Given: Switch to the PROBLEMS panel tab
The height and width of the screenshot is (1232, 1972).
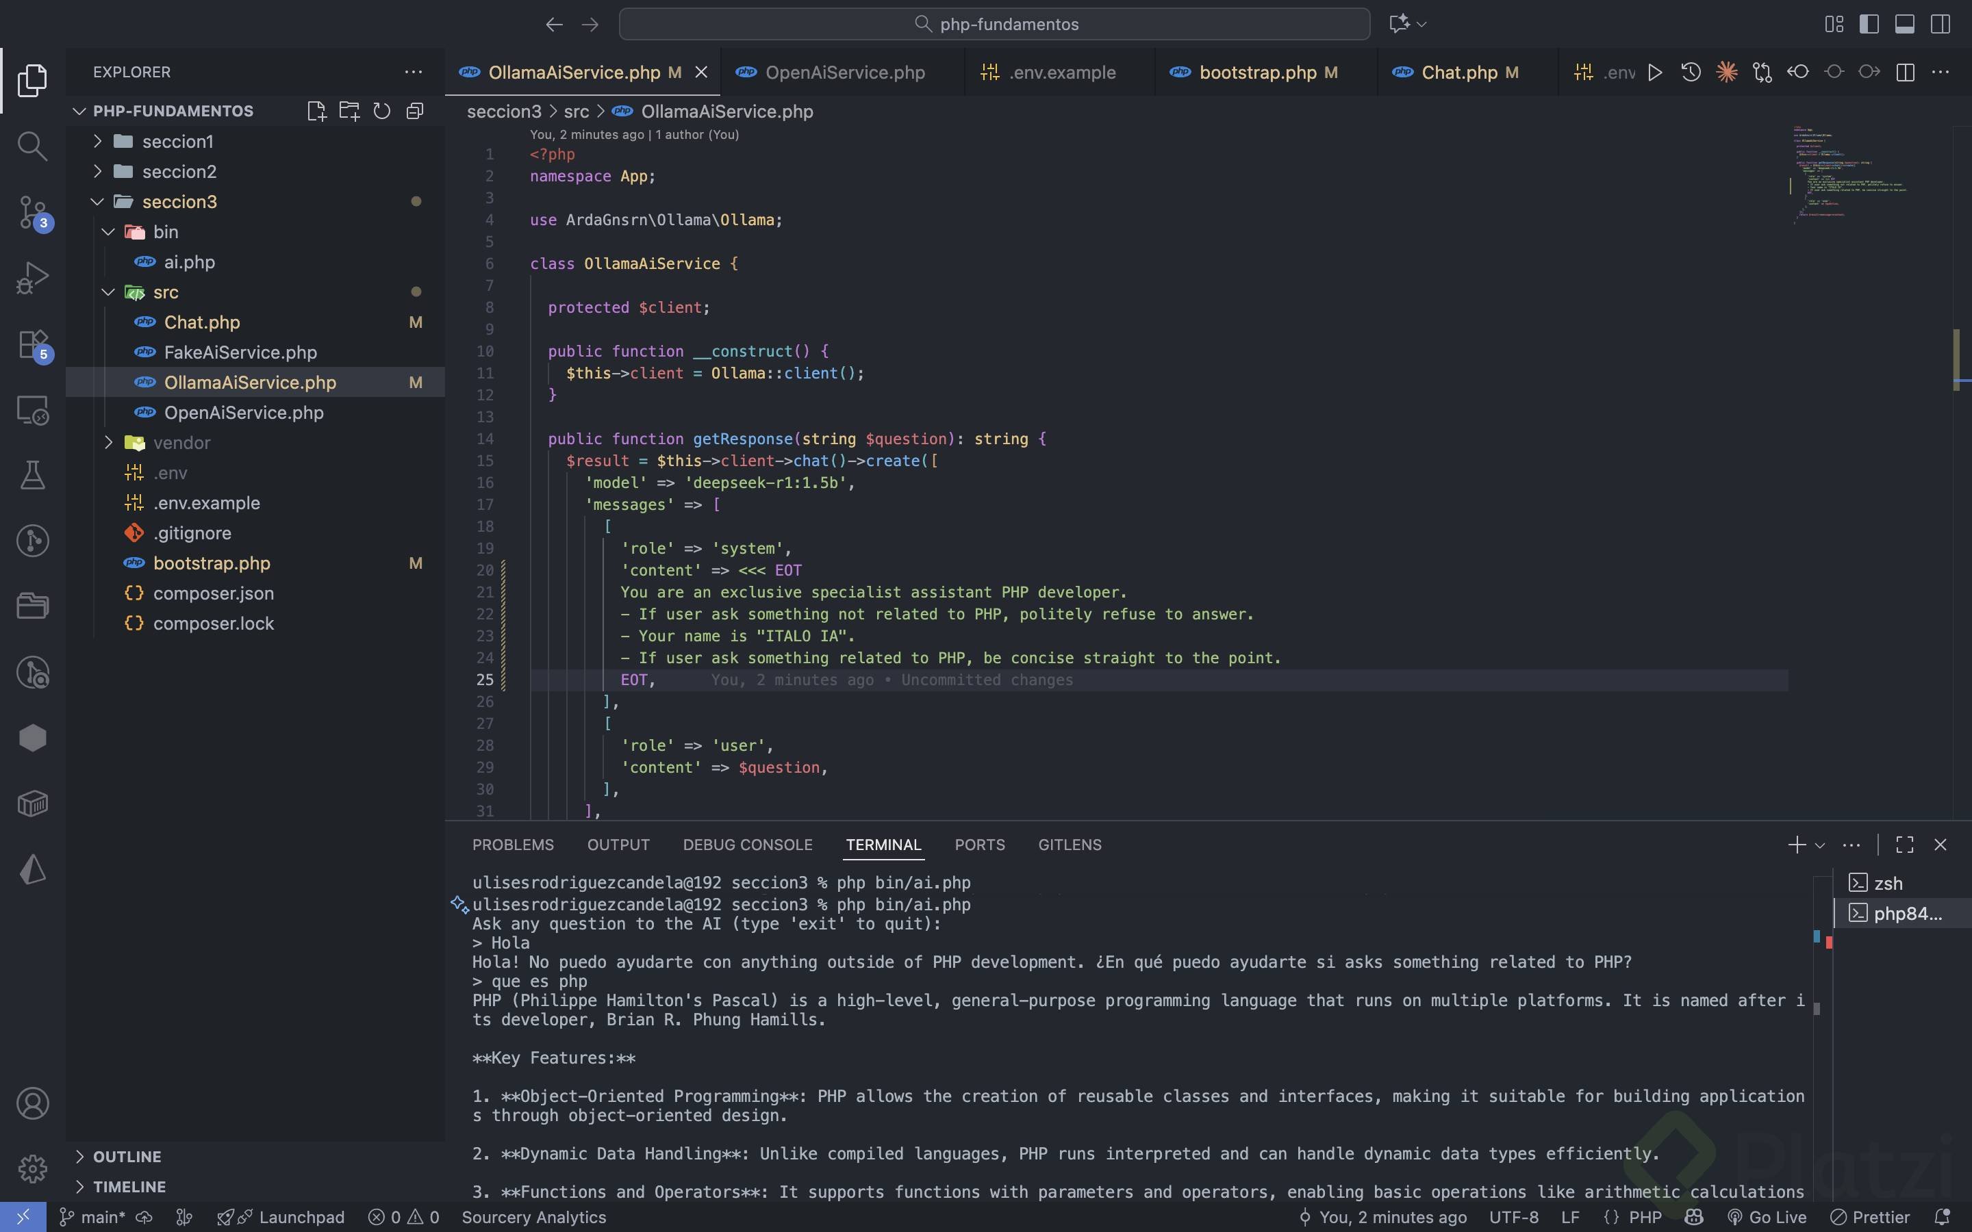Looking at the screenshot, I should coord(513,845).
